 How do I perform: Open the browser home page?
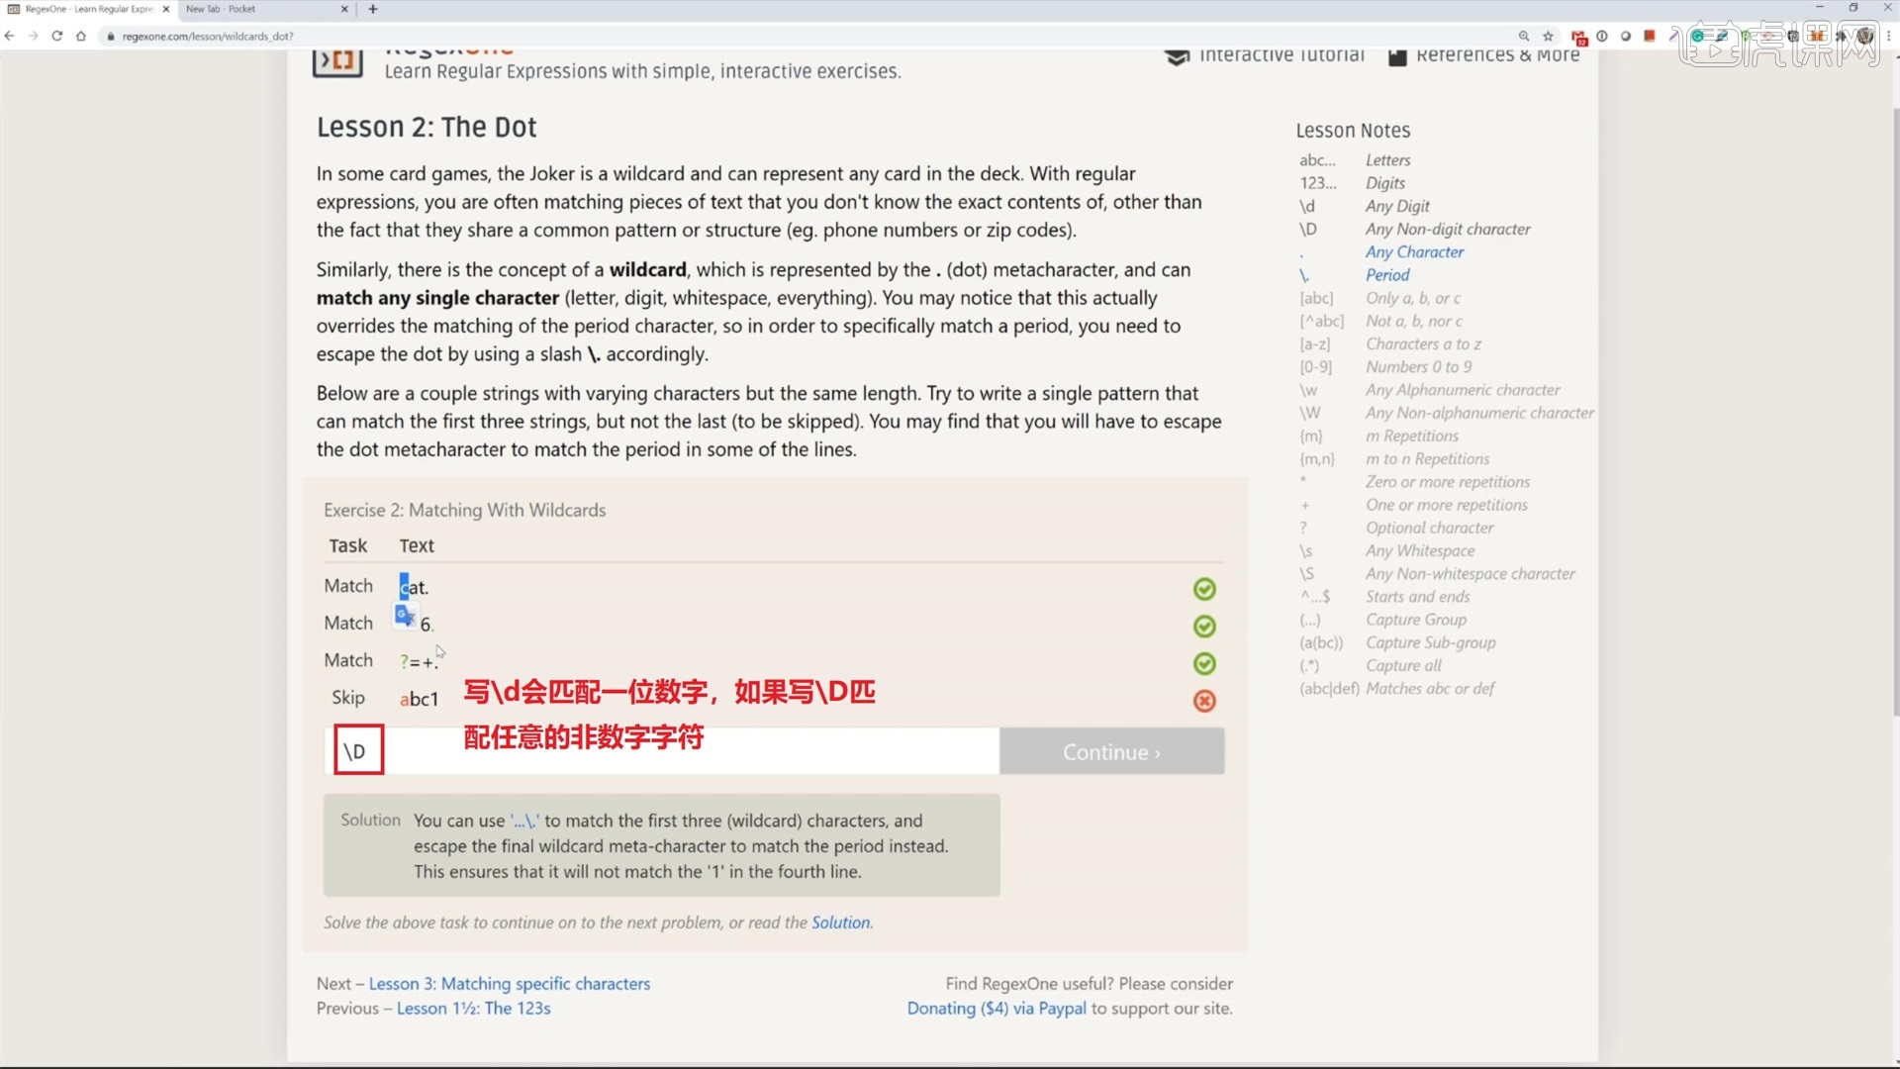(81, 36)
